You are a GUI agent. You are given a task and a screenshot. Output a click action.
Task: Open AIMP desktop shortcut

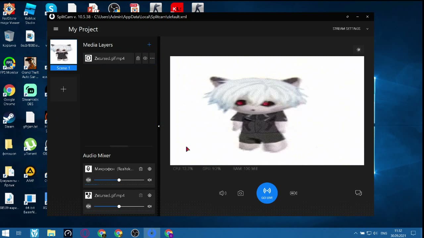(x=30, y=174)
